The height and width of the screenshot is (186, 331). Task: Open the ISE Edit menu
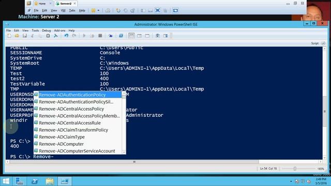17,30
